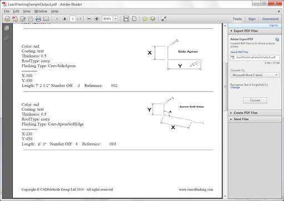The image size is (284, 201).
Task: Open the Help menu
Action: coord(55,11)
